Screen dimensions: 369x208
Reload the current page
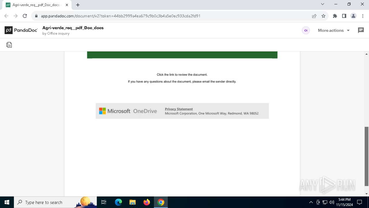25,16
